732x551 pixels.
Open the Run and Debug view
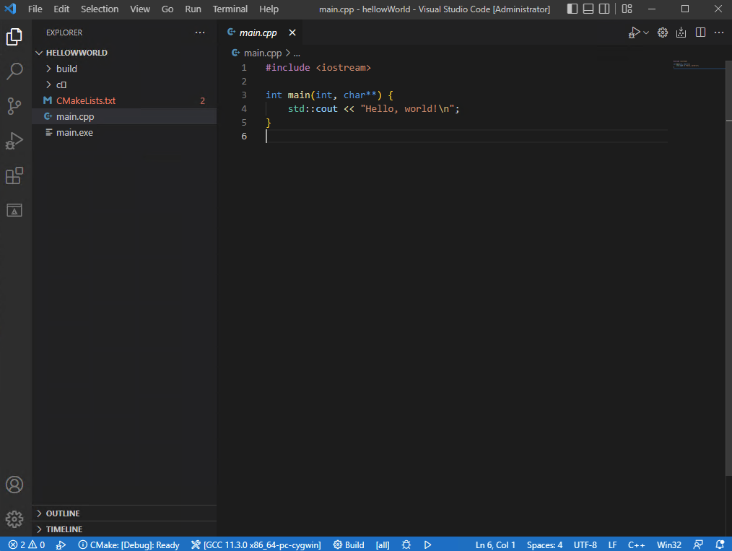(14, 140)
